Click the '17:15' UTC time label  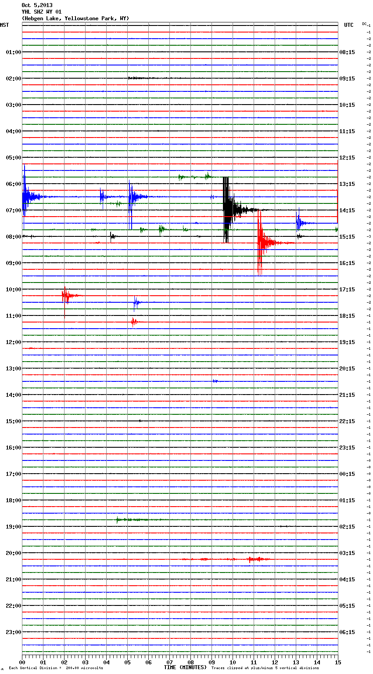point(347,290)
